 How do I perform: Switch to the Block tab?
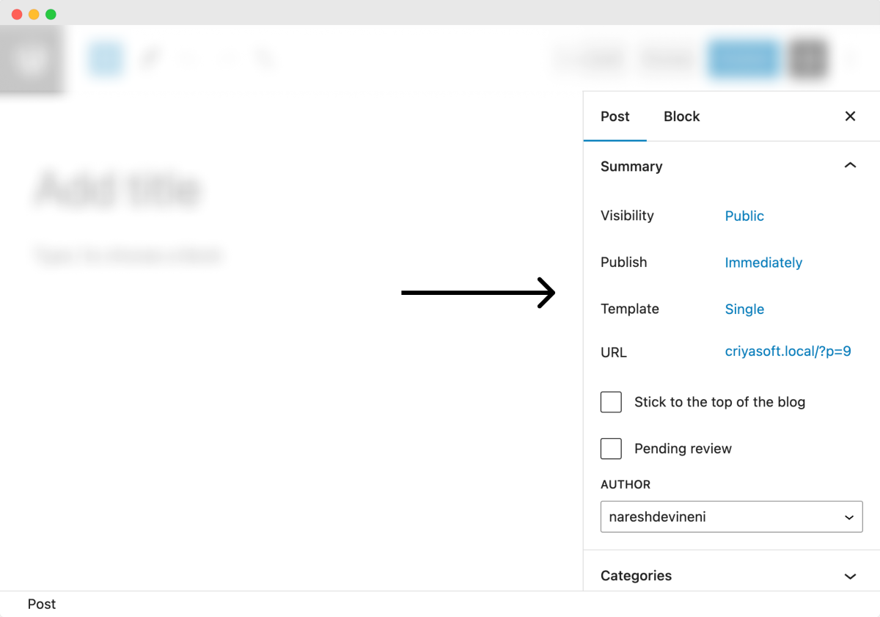pos(681,116)
